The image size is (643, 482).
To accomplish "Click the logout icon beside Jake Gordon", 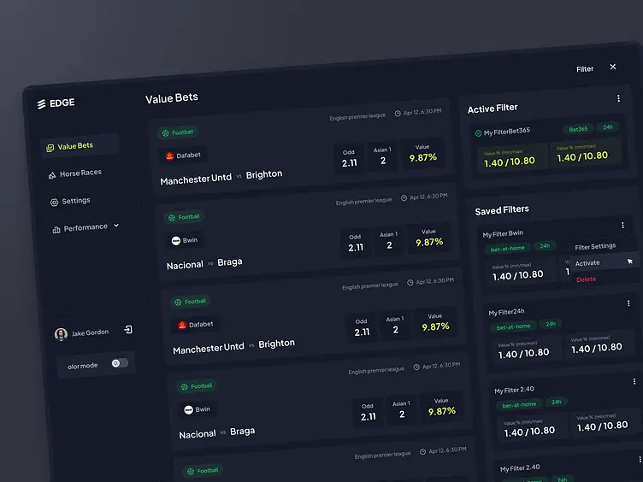I will coord(128,330).
